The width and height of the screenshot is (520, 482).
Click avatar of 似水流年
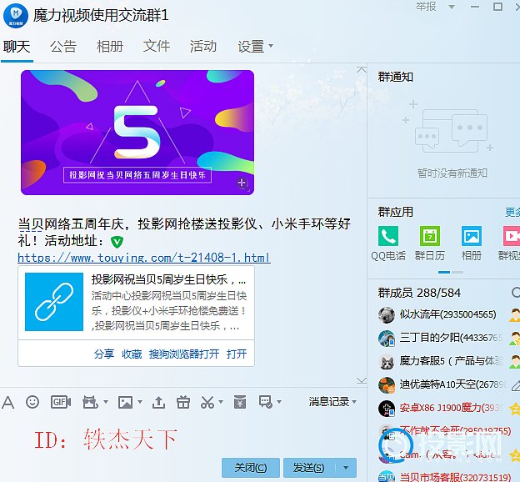[x=387, y=314]
